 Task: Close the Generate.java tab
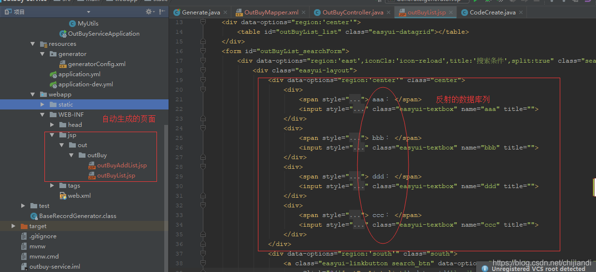[225, 13]
